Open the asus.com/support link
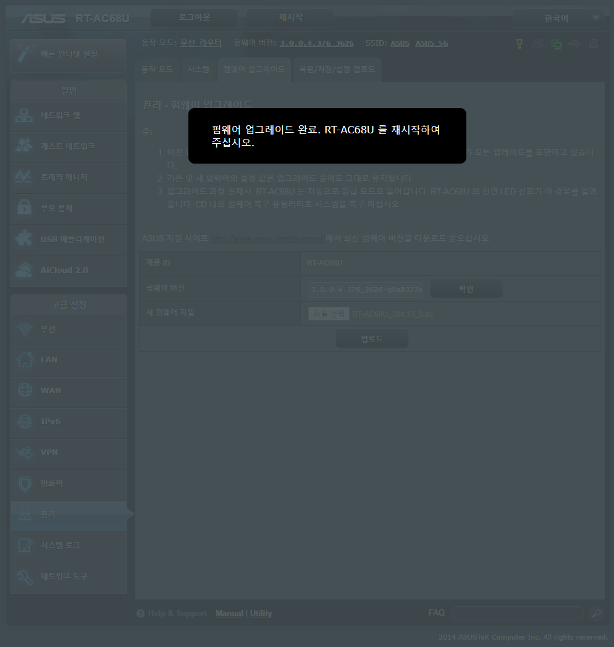Screen dimensions: 614x647 tap(267, 238)
